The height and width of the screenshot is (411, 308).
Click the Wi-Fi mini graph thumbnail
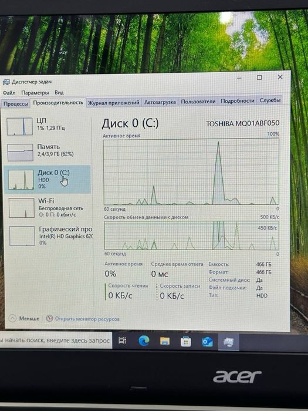[x=22, y=208]
